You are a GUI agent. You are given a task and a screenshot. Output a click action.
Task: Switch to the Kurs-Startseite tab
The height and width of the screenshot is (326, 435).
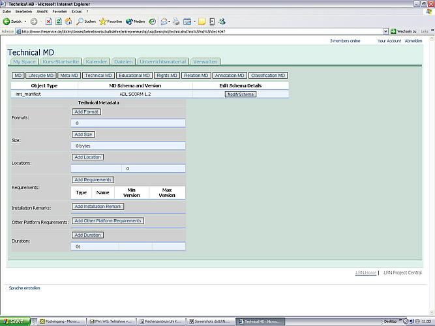[x=61, y=61]
